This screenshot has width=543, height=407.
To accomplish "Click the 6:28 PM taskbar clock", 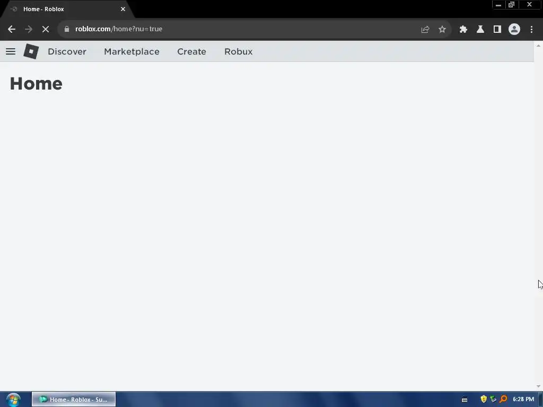I will (523, 400).
